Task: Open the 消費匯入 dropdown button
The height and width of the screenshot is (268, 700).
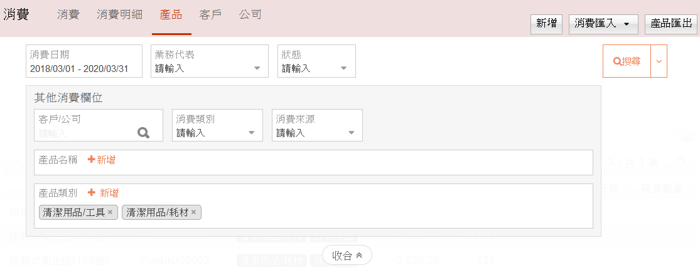Action: pyautogui.click(x=603, y=24)
